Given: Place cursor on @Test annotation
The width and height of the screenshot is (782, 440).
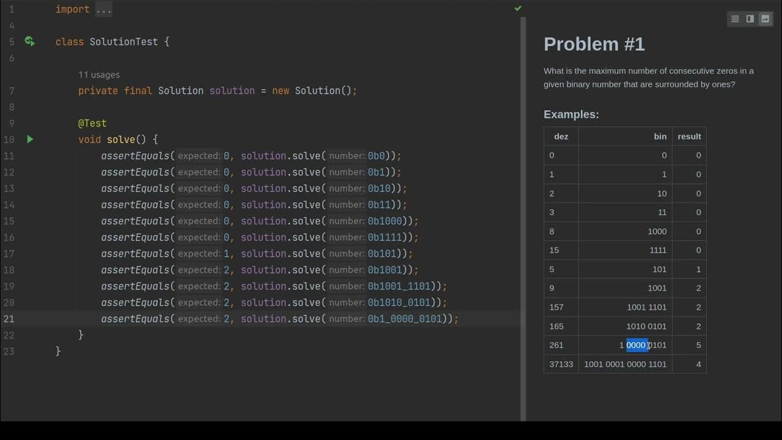Looking at the screenshot, I should (x=92, y=123).
